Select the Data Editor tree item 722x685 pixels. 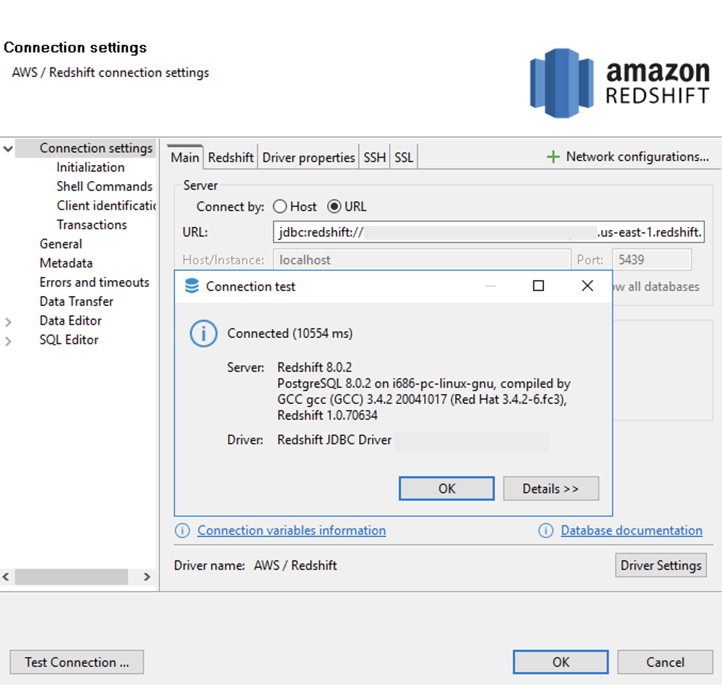[x=70, y=321]
